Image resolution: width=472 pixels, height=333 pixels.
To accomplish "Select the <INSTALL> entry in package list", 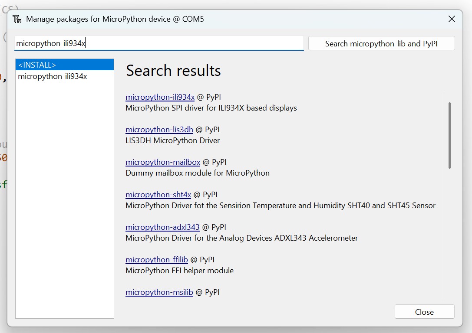I will coord(64,65).
